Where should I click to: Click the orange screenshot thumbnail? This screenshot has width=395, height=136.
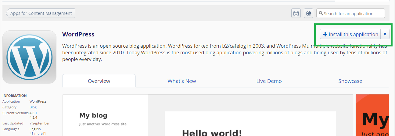point(372,115)
